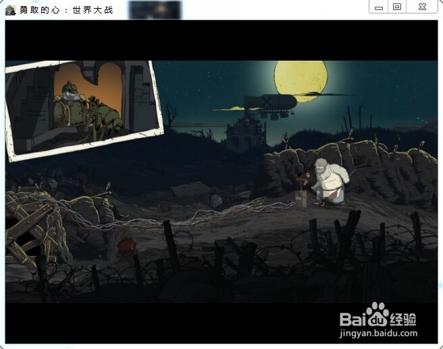The image size is (443, 349).
Task: Minimize the 勇敢的心 game window
Action: tap(379, 7)
